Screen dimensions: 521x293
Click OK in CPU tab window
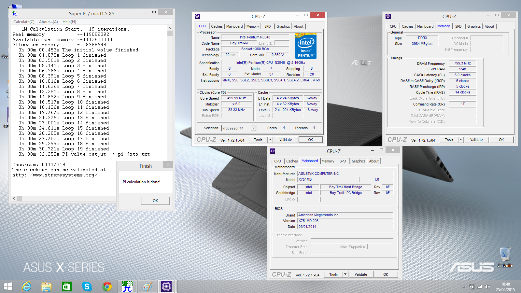pyautogui.click(x=311, y=140)
